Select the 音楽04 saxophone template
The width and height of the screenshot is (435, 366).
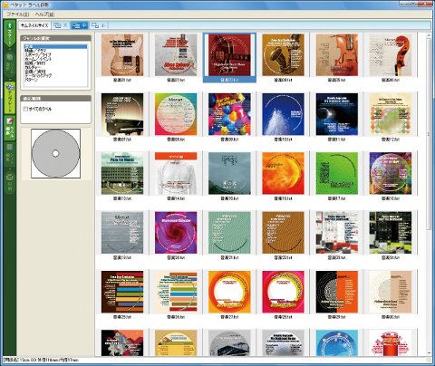pos(283,55)
